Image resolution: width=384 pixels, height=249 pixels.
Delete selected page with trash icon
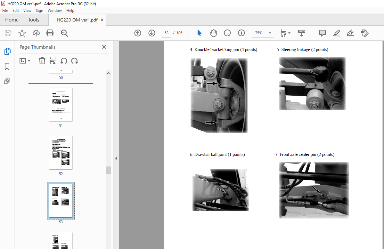[42, 61]
